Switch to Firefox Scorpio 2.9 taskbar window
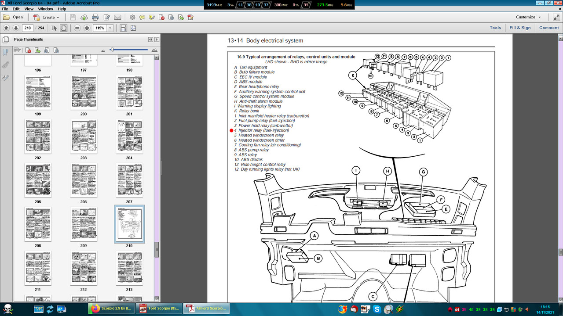 coord(110,309)
